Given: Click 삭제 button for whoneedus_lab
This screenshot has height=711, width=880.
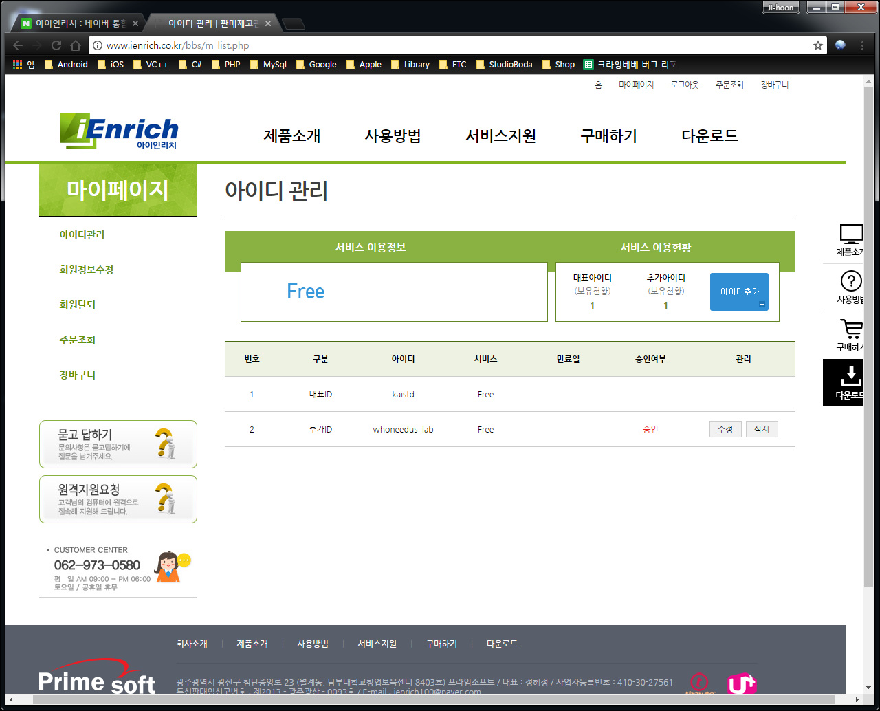Looking at the screenshot, I should (x=761, y=429).
